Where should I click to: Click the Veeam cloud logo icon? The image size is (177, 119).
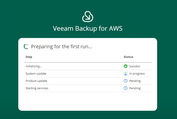(x=88, y=17)
